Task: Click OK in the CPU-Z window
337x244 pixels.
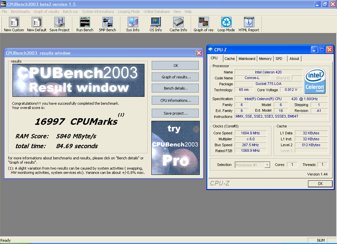Action: [x=320, y=184]
